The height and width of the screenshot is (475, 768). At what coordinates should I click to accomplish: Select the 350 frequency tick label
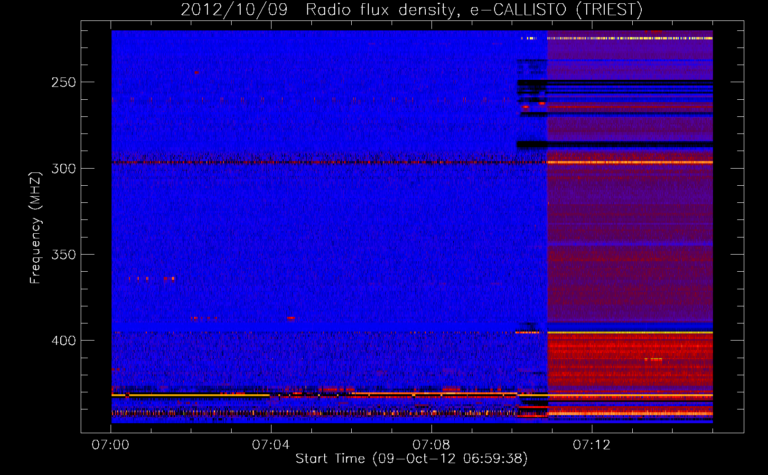point(64,255)
